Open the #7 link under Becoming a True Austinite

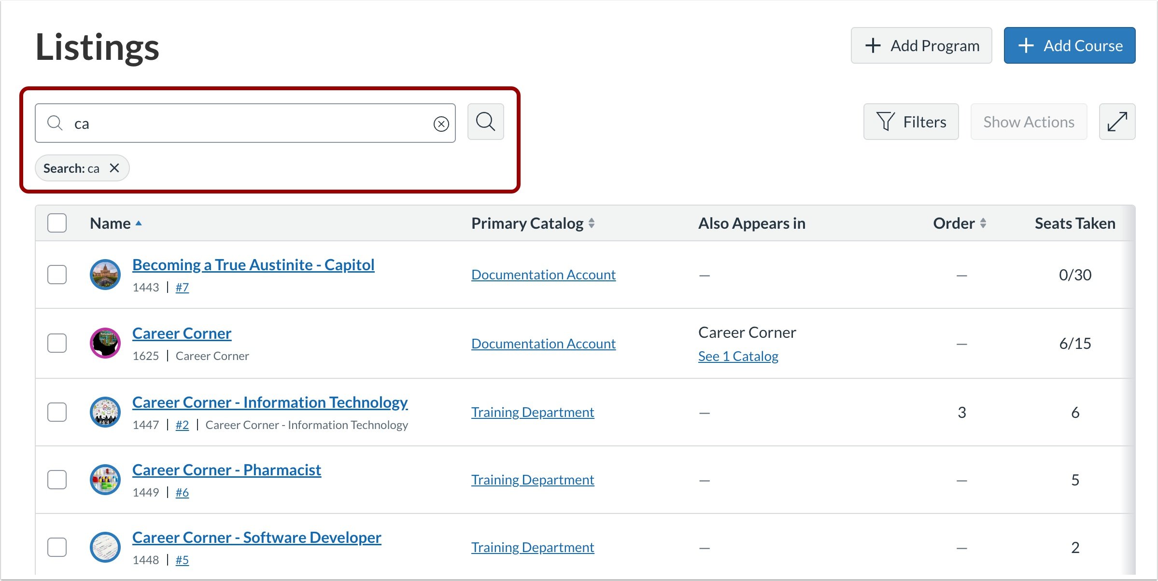[182, 288]
